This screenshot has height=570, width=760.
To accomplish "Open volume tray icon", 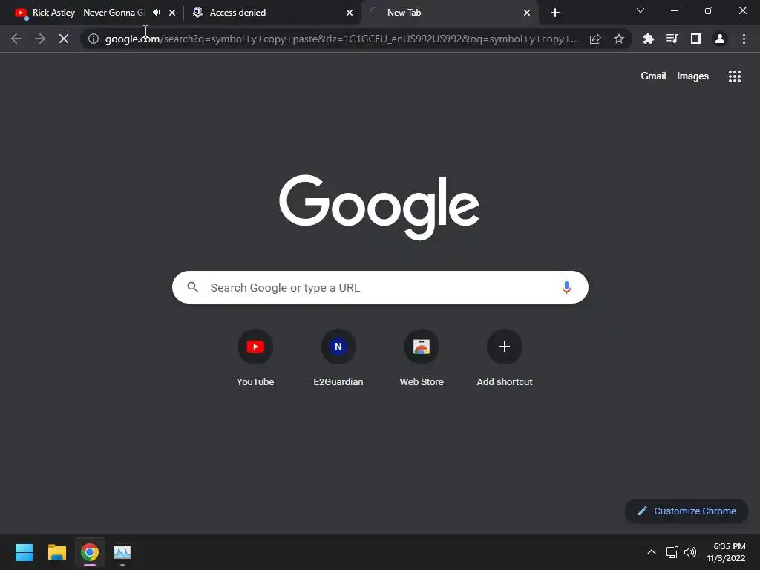I will tap(690, 552).
